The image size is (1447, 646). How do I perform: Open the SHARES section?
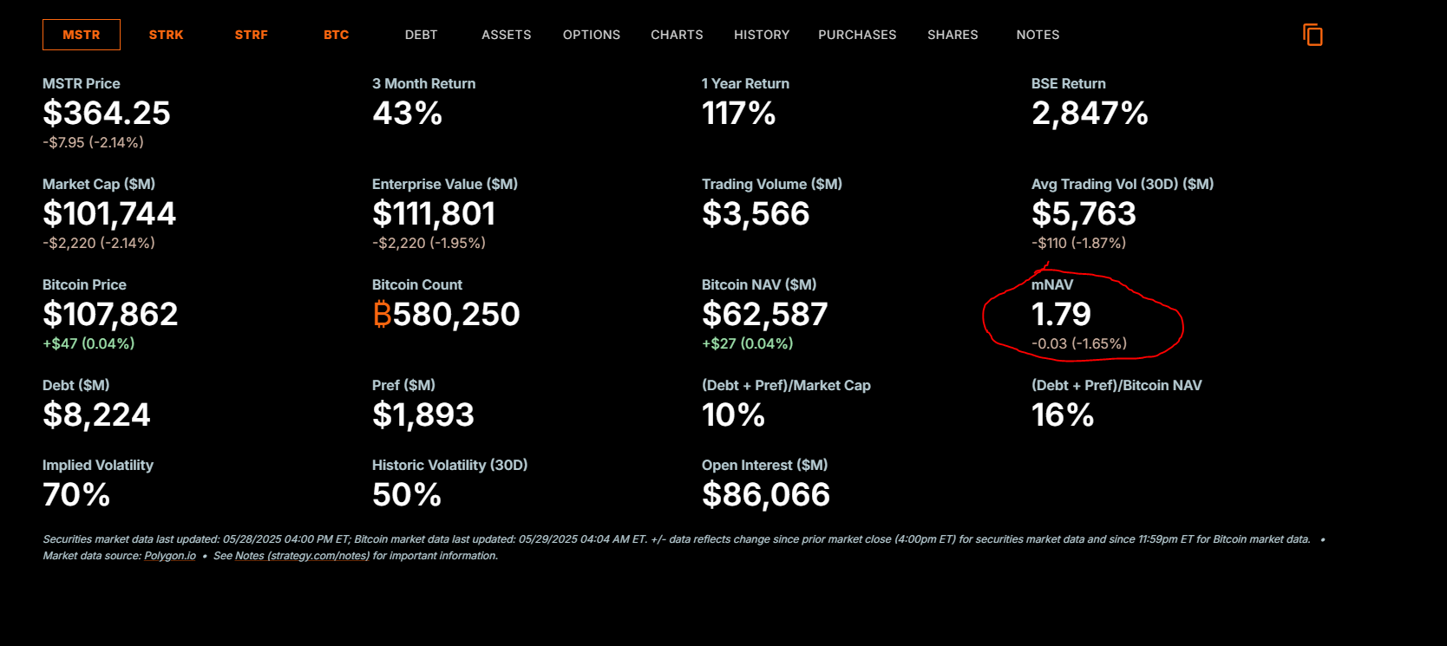[953, 35]
